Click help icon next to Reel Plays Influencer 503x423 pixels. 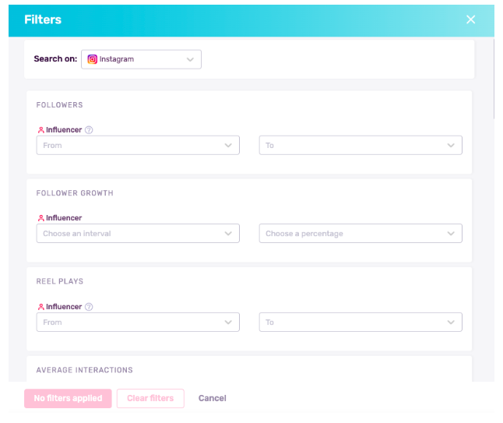pos(89,307)
